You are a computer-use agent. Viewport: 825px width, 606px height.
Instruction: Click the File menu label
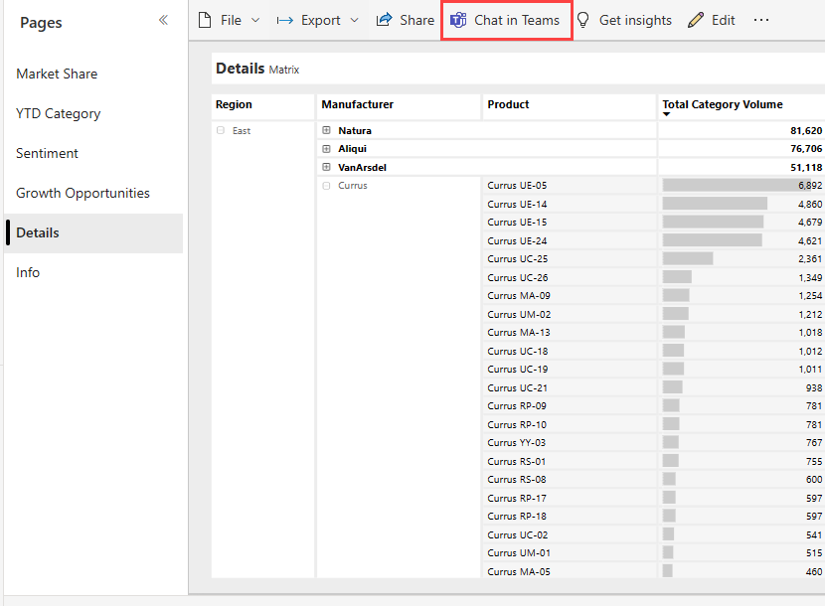[231, 20]
